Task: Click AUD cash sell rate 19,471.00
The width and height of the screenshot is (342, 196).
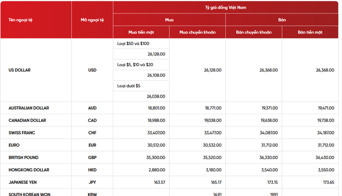Action: 326,108
